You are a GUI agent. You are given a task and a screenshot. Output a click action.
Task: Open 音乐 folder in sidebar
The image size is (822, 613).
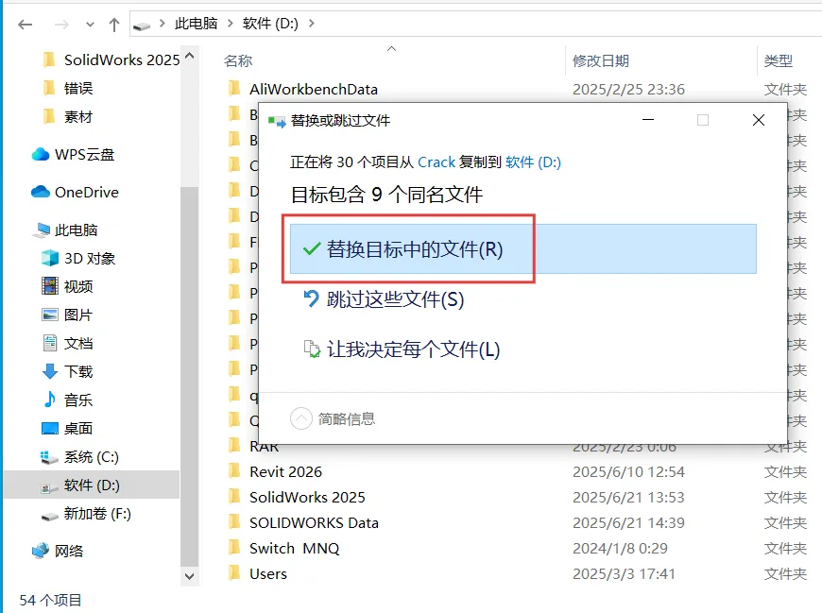tap(68, 400)
